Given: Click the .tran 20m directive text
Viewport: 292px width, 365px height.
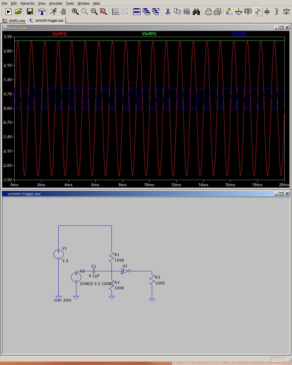Looking at the screenshot, I should coord(62,300).
